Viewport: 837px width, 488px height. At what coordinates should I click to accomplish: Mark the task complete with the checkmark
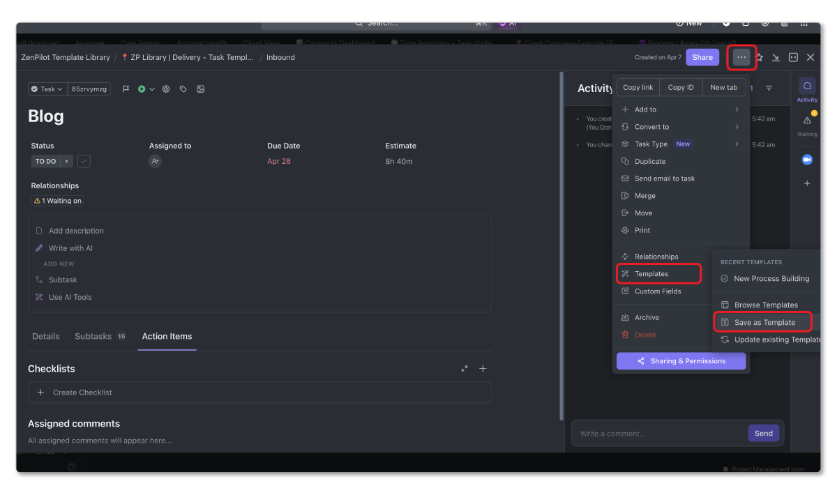pyautogui.click(x=84, y=161)
